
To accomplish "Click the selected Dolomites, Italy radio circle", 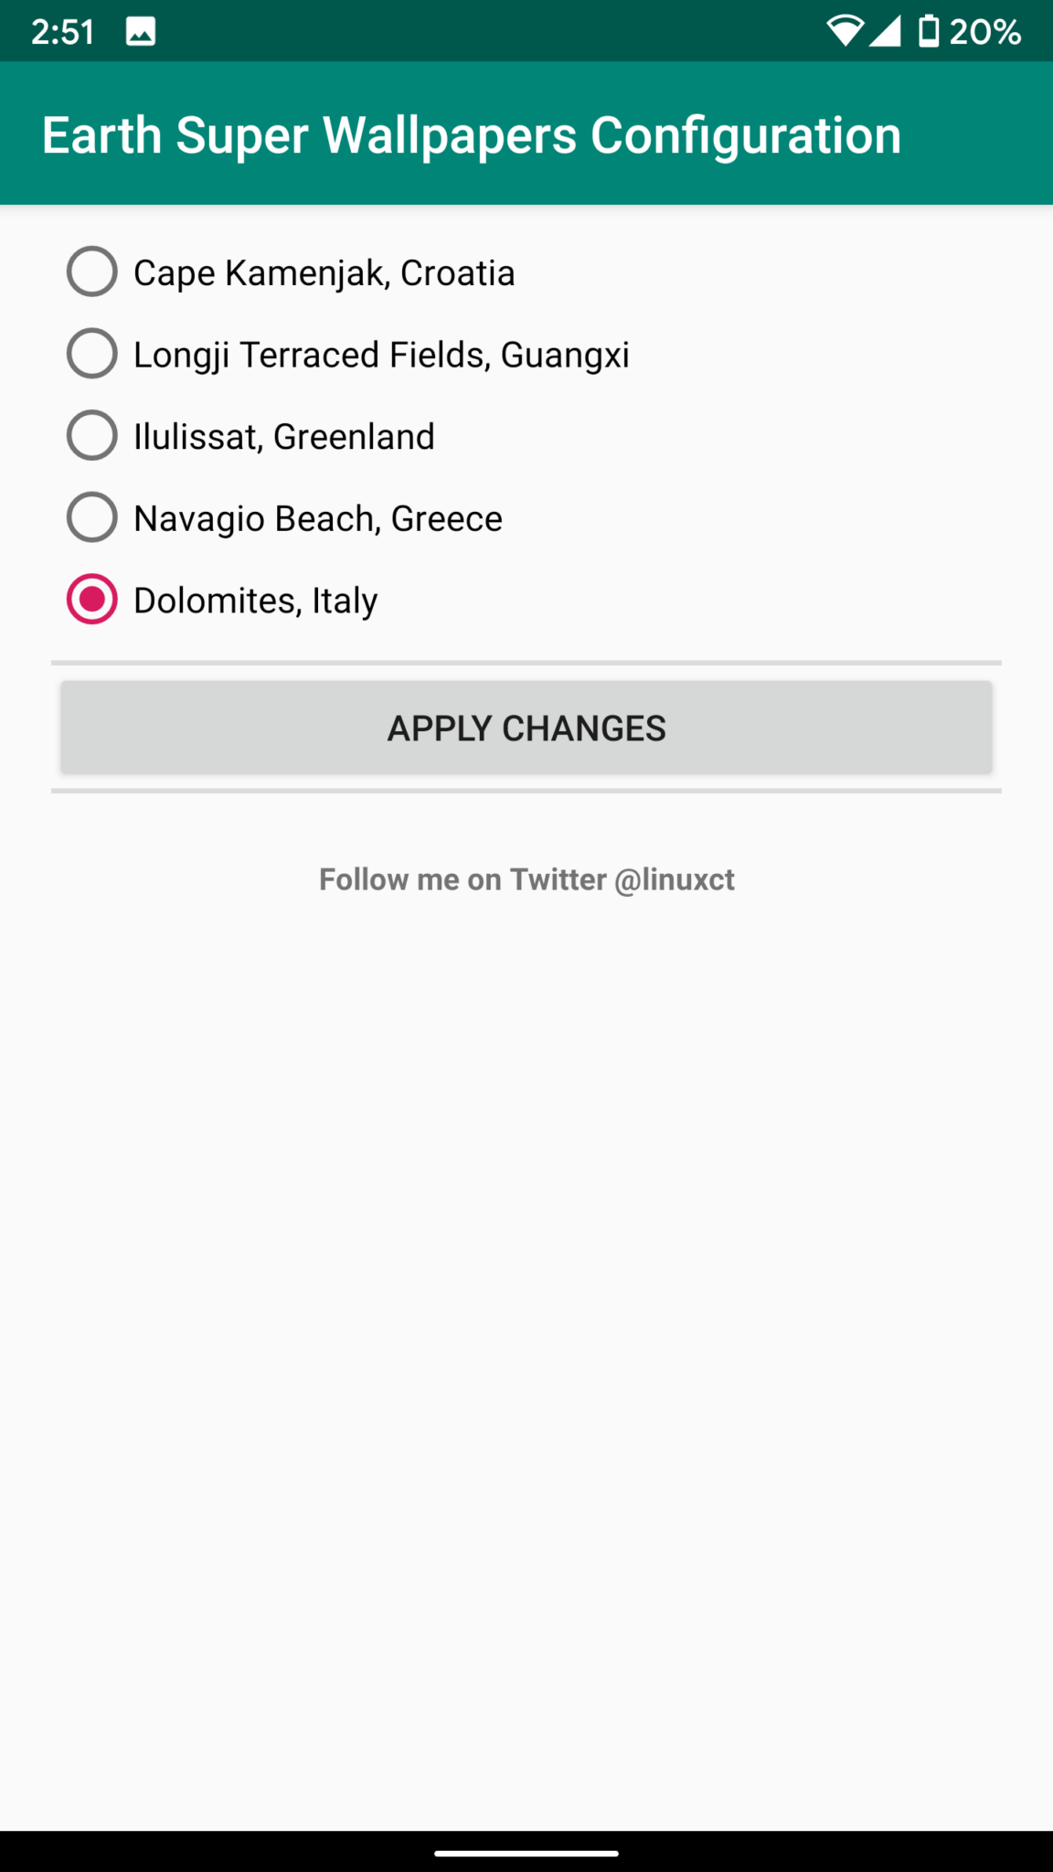I will point(92,600).
